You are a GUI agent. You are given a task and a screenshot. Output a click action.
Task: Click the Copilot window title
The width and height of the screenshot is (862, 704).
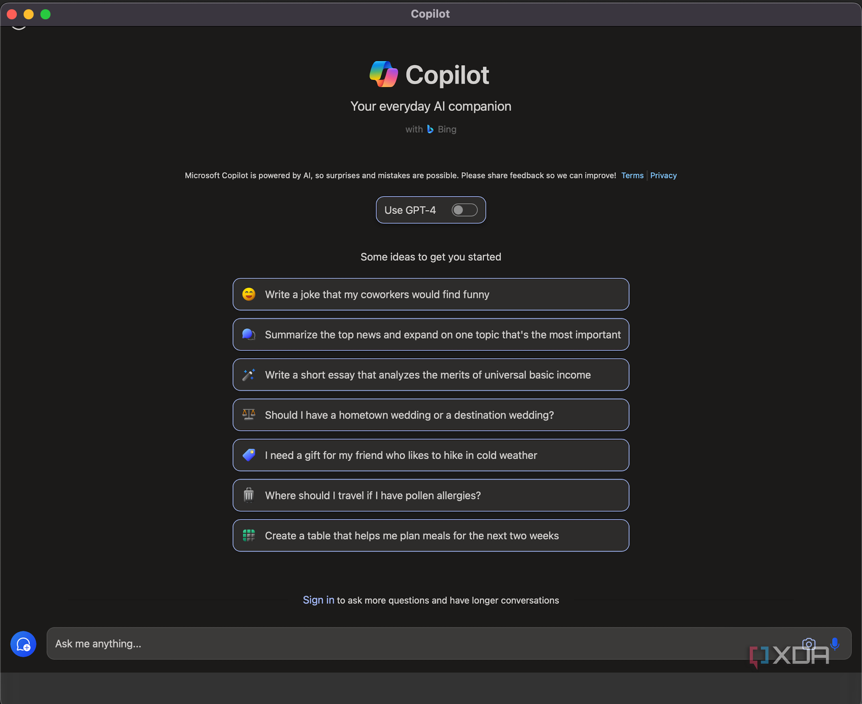click(x=430, y=14)
